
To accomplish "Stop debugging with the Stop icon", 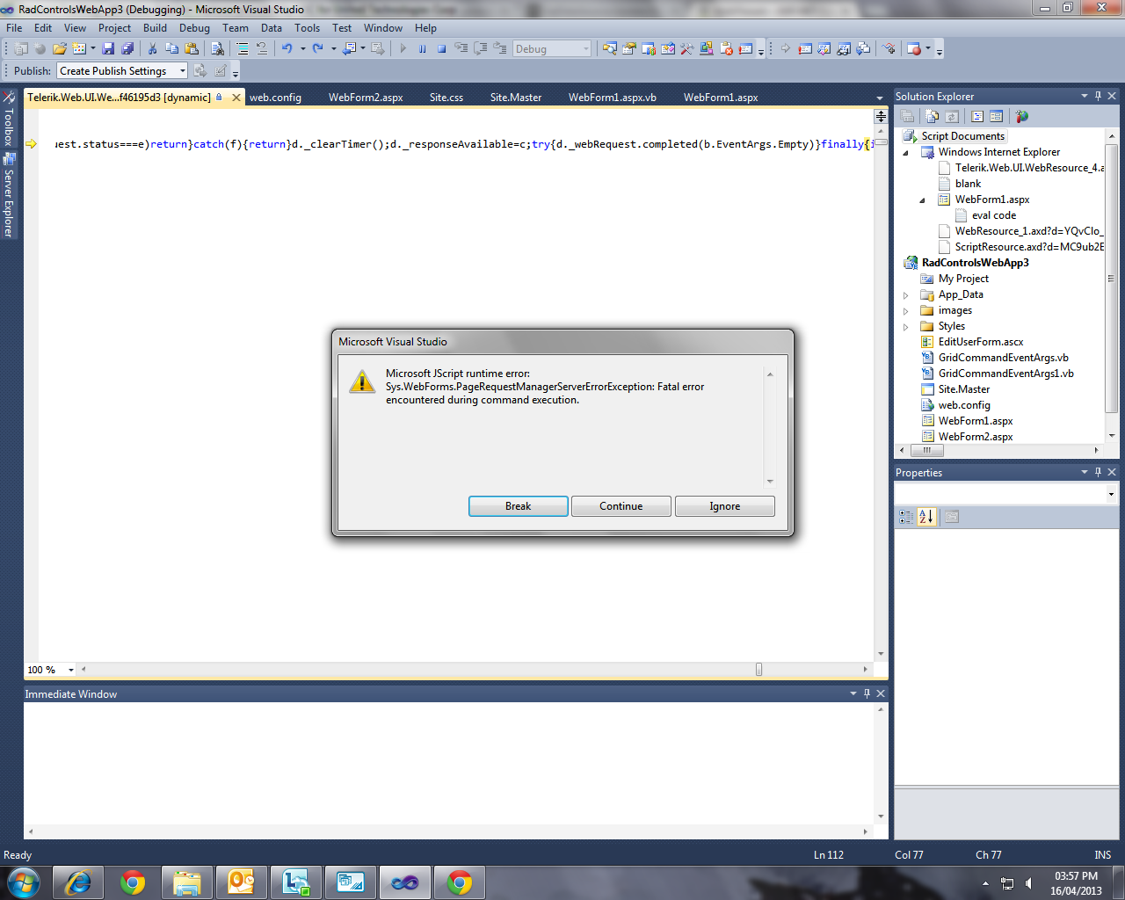I will [442, 49].
